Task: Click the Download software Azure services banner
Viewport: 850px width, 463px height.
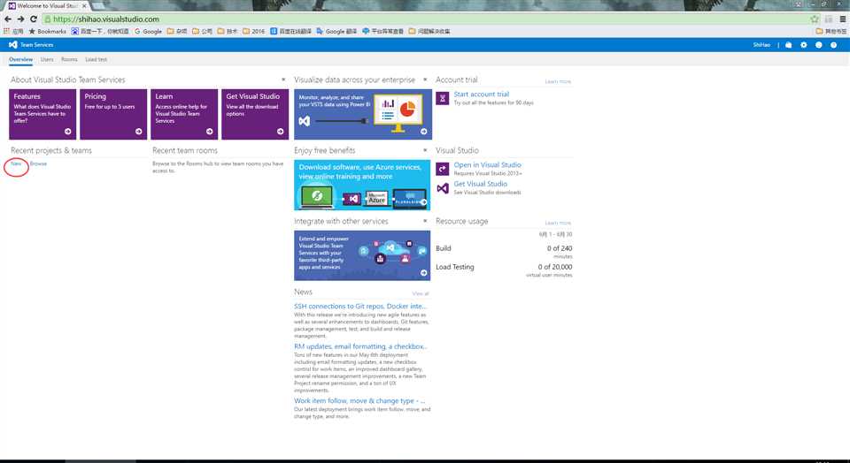Action: click(x=362, y=185)
